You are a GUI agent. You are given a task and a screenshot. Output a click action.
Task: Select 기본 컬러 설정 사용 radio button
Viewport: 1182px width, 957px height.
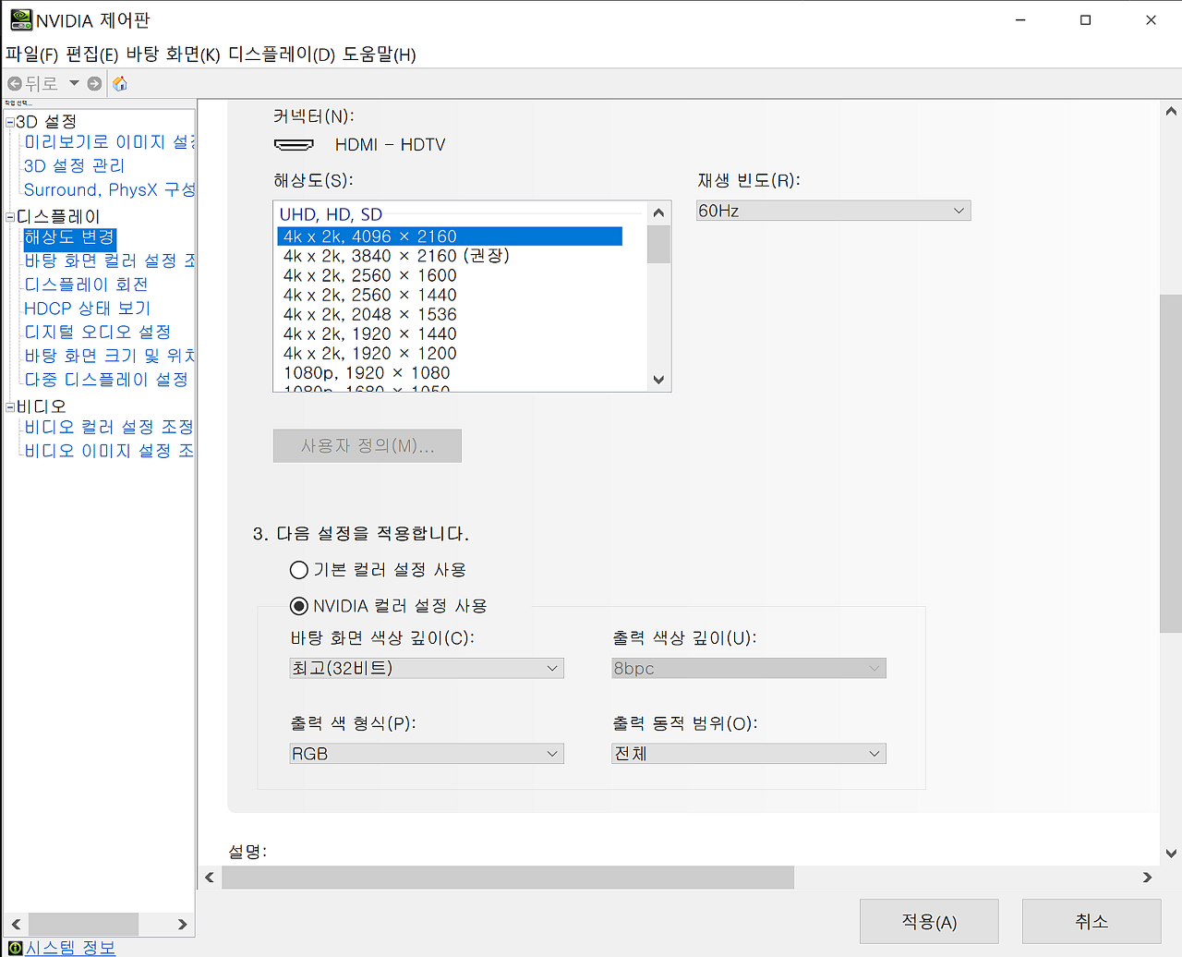(298, 570)
